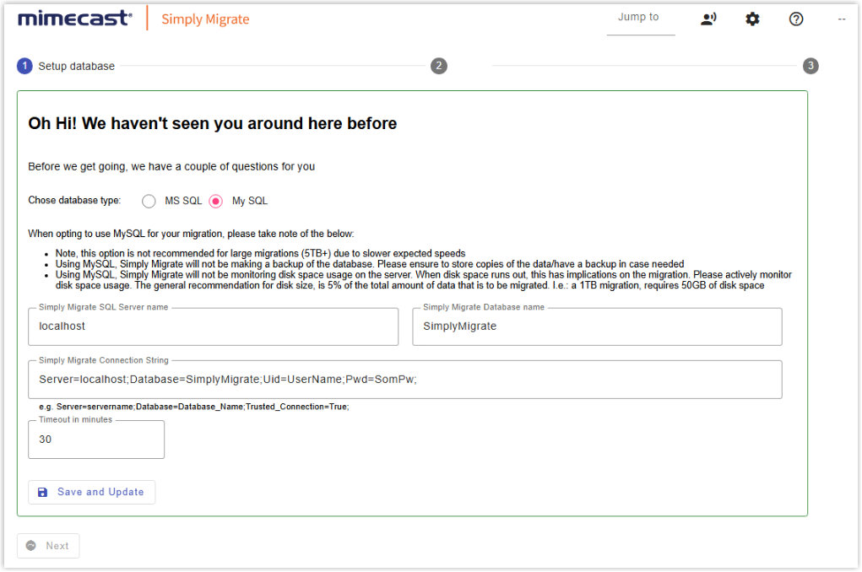
Task: Click the My SQL label text
Action: pyautogui.click(x=250, y=201)
